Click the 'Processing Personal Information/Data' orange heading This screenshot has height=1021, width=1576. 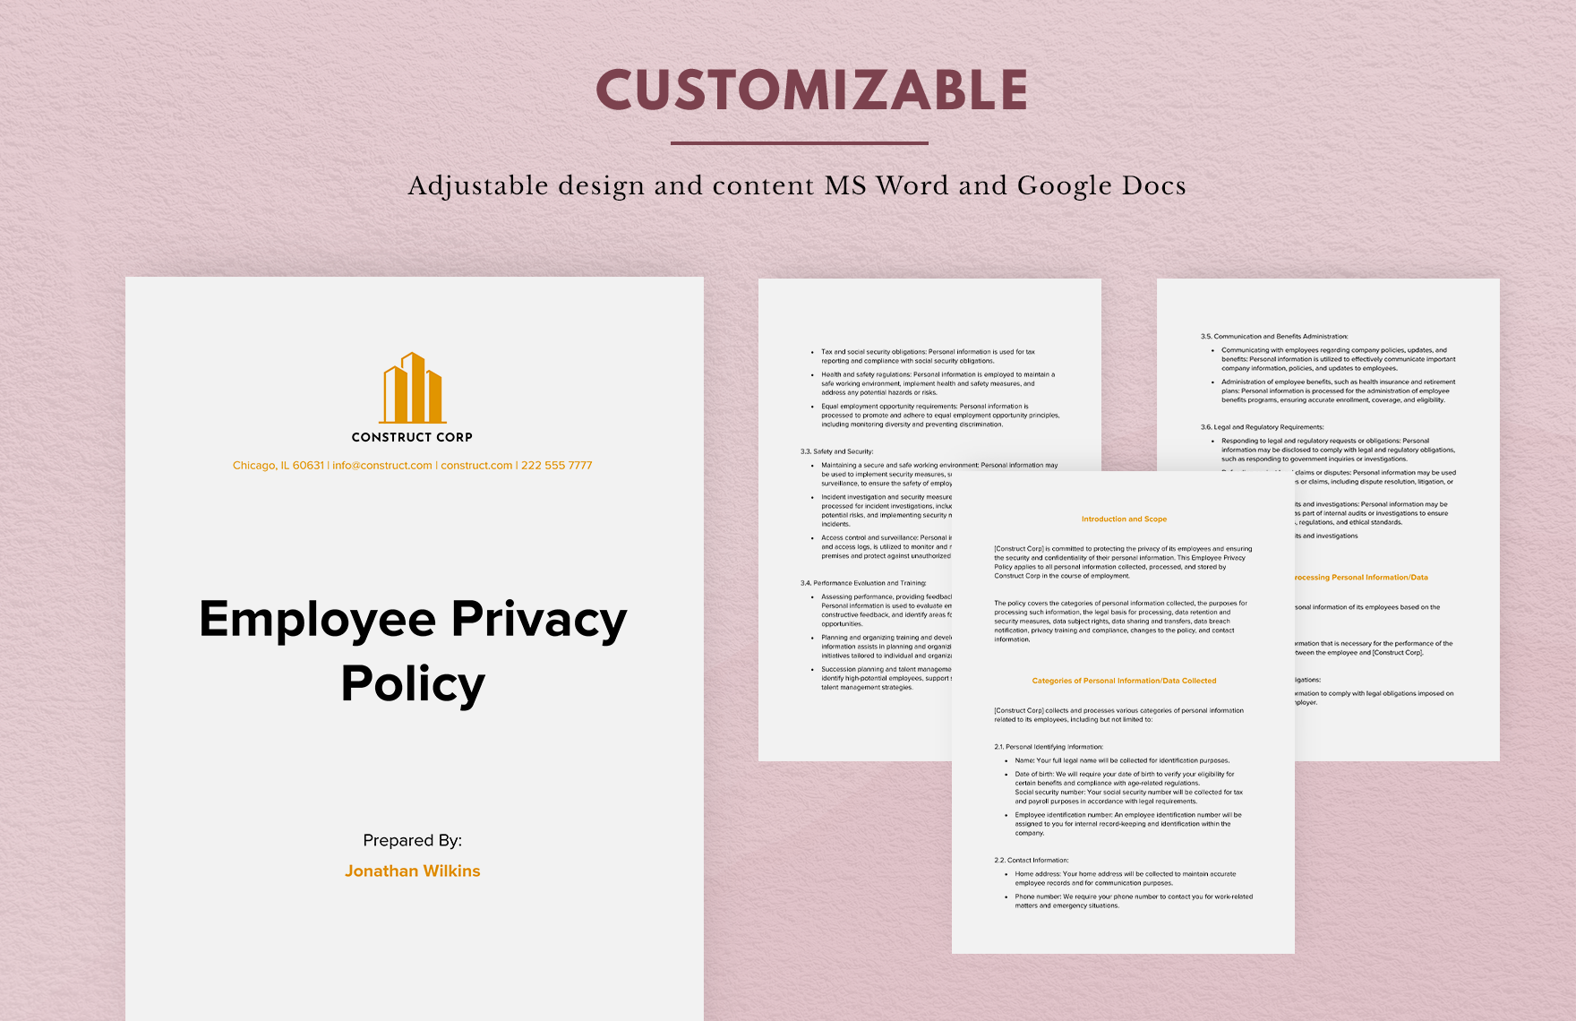(1361, 578)
